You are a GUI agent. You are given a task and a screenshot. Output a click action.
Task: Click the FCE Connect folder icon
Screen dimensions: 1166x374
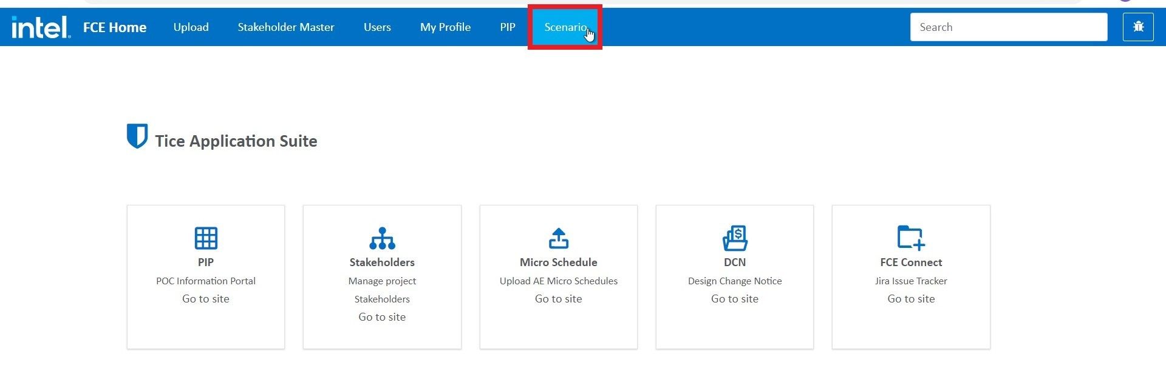coord(911,238)
